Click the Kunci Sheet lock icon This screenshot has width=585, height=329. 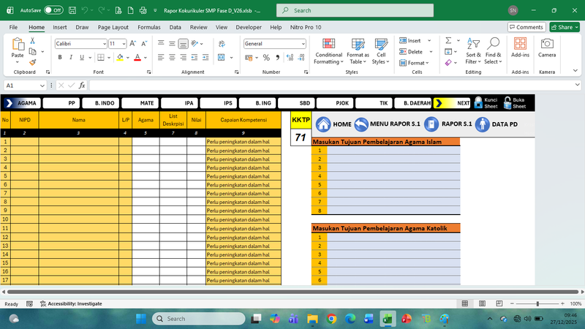click(479, 103)
